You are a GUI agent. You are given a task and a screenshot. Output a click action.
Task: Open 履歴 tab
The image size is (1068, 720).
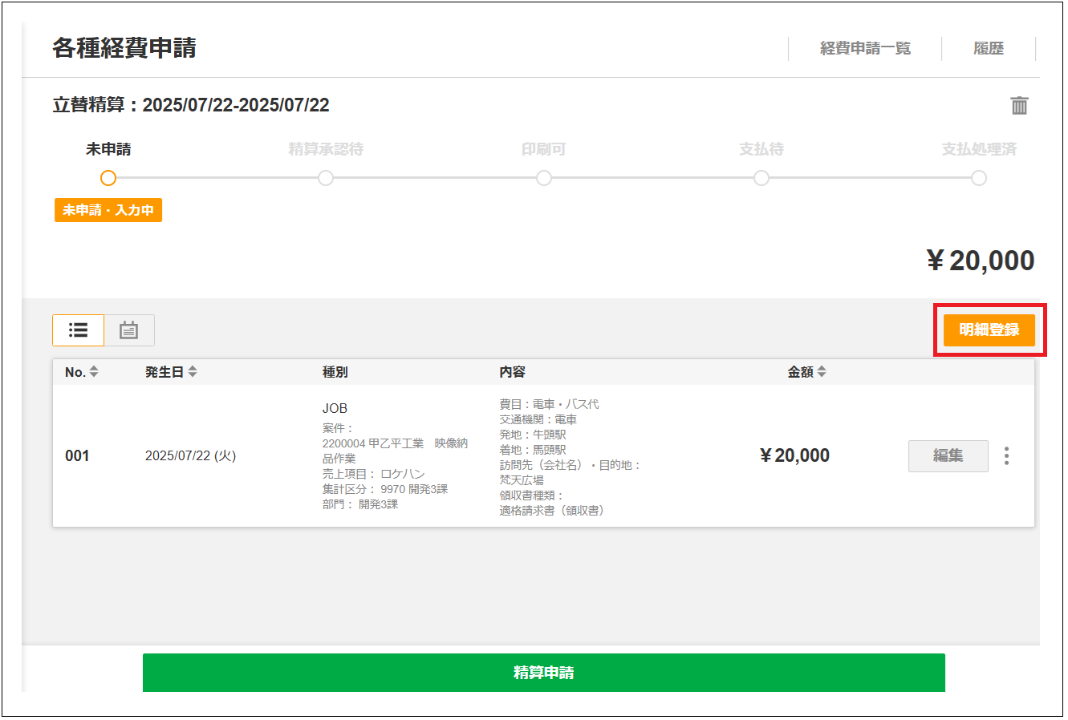tap(988, 49)
